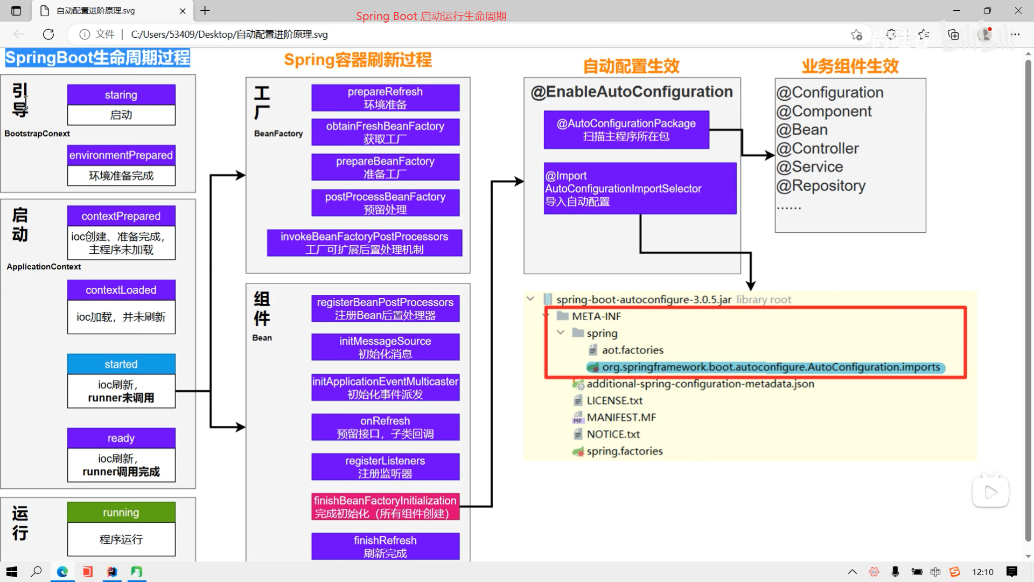Click the browser refresh button
1034x582 pixels.
pyautogui.click(x=48, y=34)
